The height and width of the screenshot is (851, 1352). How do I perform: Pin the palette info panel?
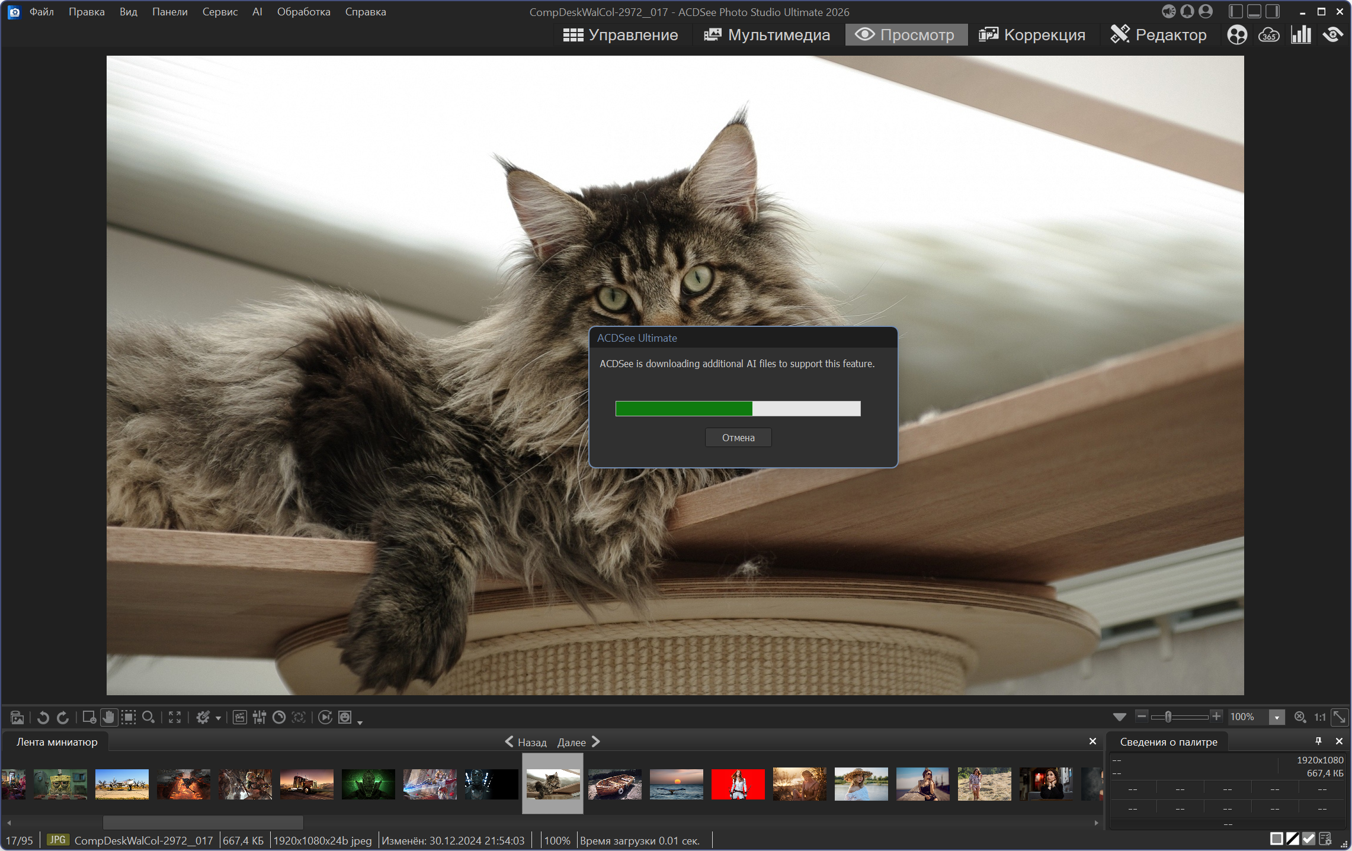click(1318, 741)
